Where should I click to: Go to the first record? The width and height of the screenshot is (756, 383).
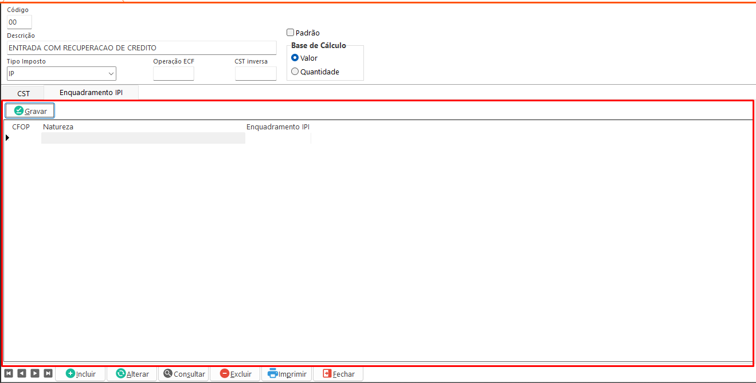tap(9, 373)
